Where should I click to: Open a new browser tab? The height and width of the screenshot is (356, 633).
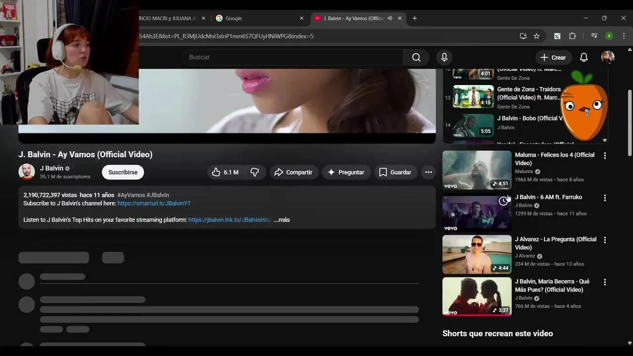click(414, 18)
